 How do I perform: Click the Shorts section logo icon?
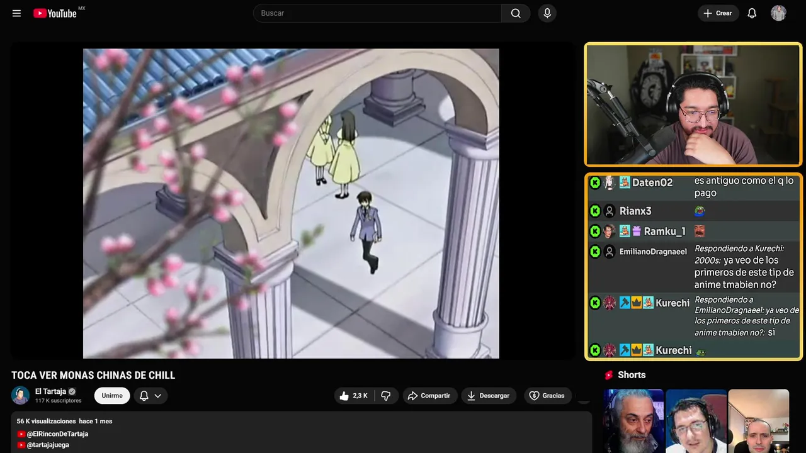coord(609,375)
